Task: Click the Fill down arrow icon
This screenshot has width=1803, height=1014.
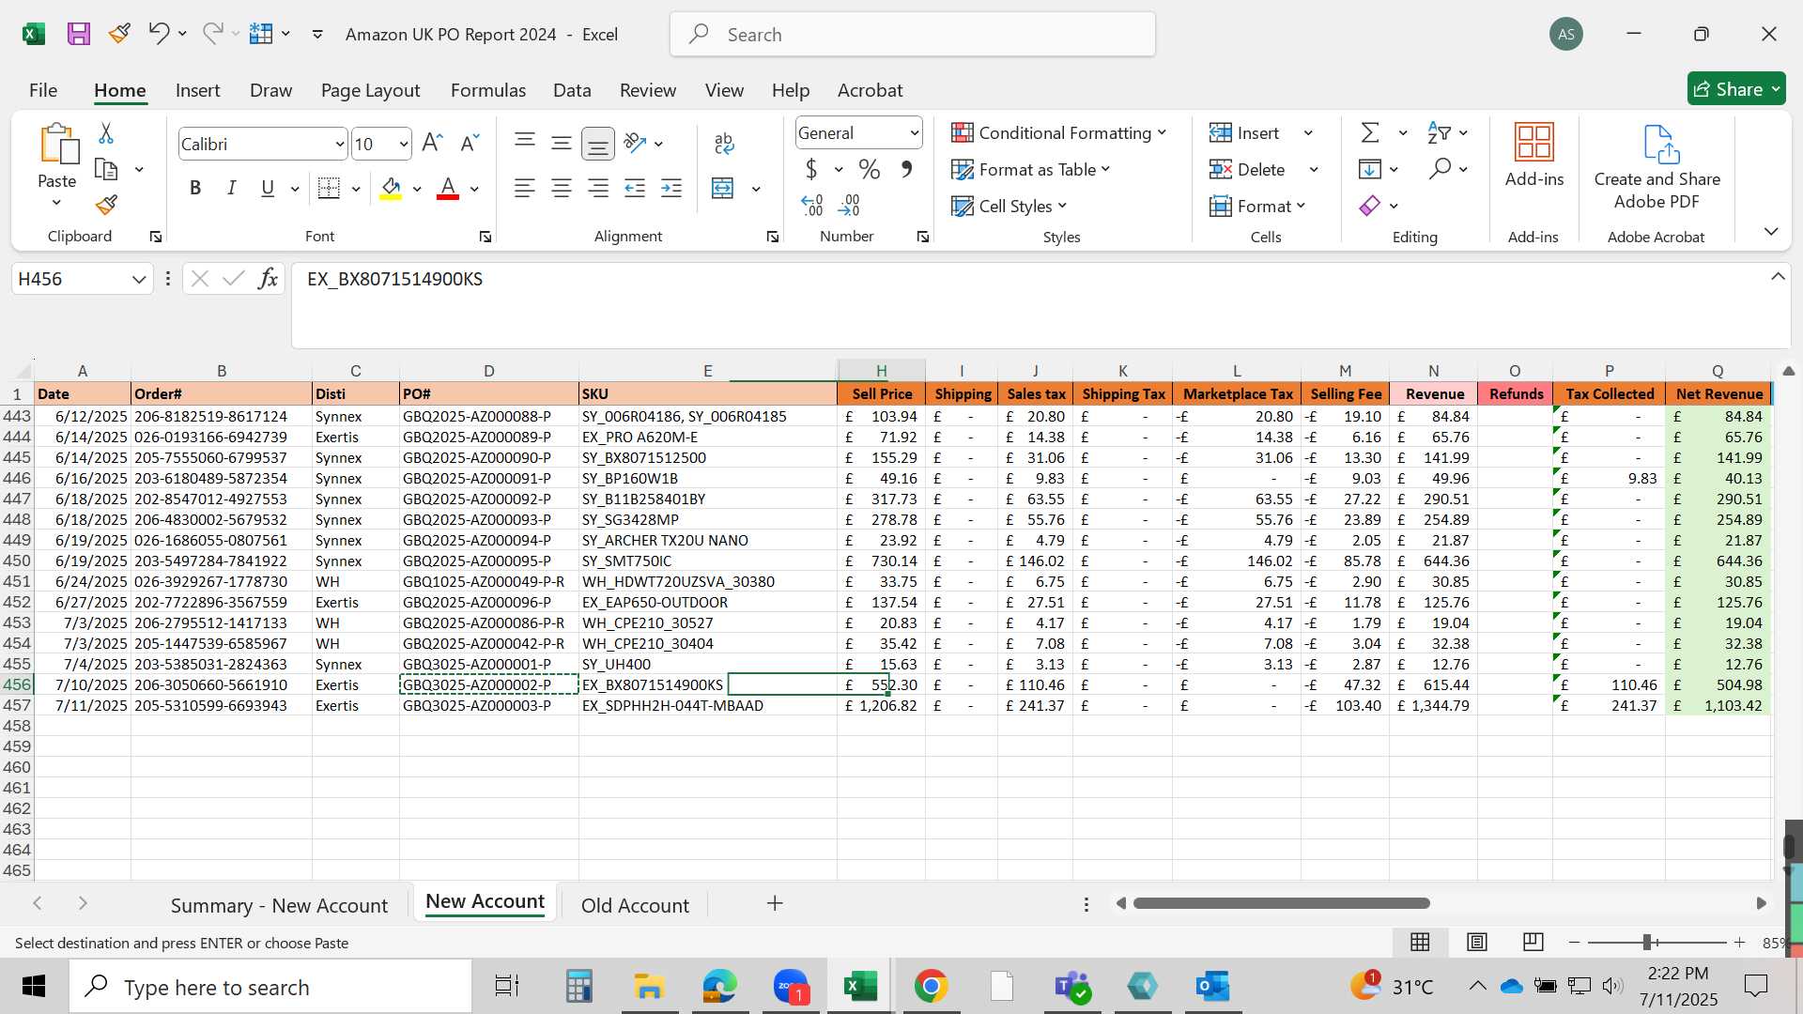Action: 1370,170
